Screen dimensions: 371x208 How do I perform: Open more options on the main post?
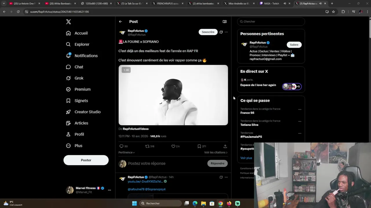tap(226, 32)
